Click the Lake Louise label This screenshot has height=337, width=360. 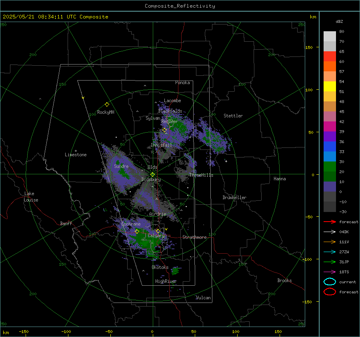(31, 197)
